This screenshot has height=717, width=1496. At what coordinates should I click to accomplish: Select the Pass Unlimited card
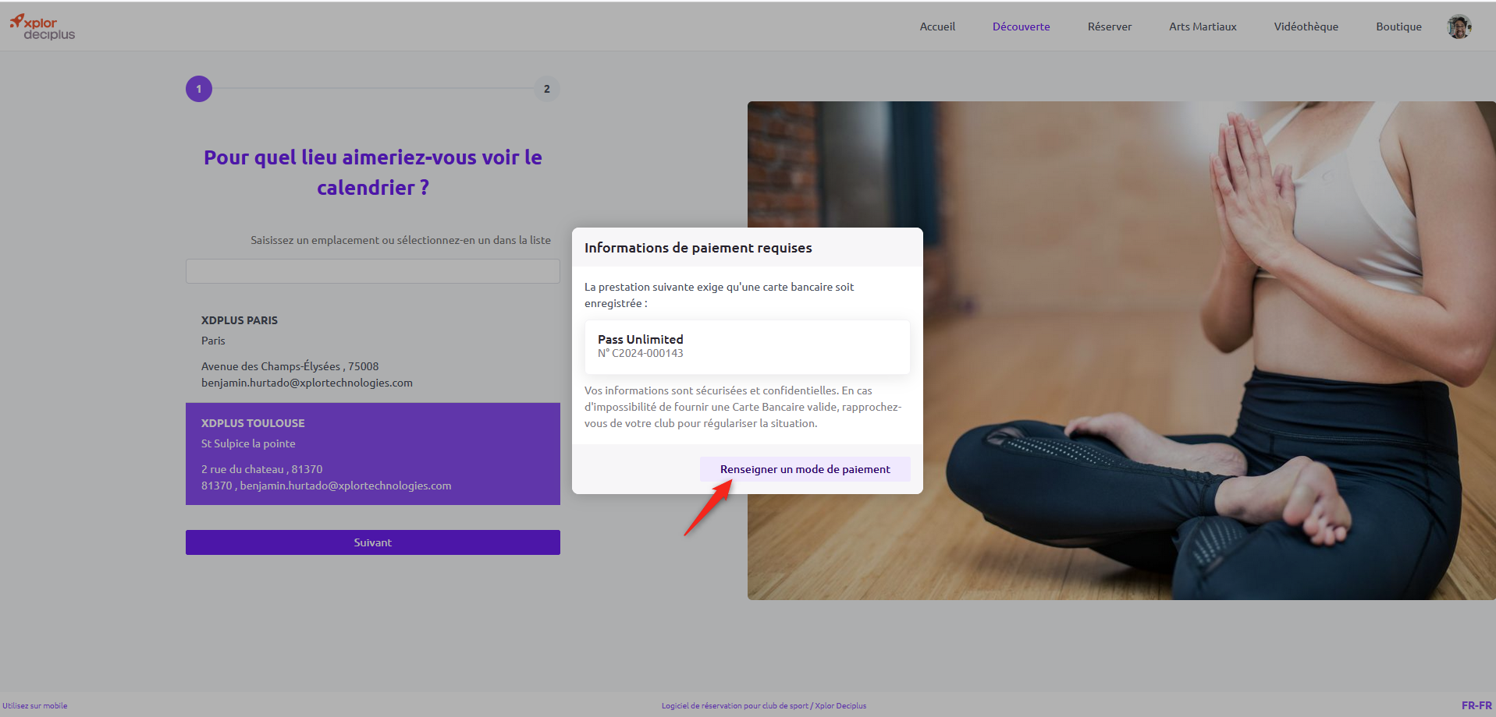[x=748, y=347]
